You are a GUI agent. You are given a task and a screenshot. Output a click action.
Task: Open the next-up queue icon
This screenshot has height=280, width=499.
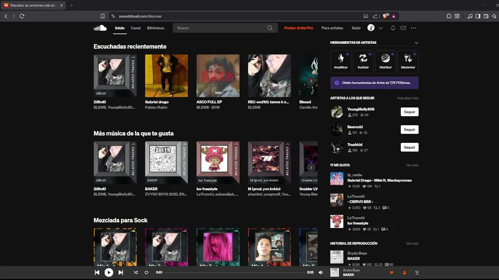coord(417,273)
